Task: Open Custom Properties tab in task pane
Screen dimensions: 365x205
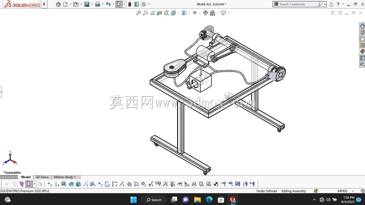Action: click(362, 58)
